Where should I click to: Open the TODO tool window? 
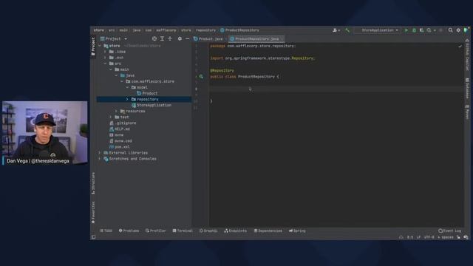(x=106, y=231)
